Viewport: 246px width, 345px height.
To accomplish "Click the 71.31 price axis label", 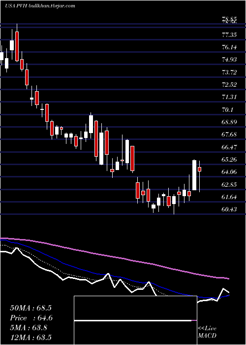I will tap(230, 97).
